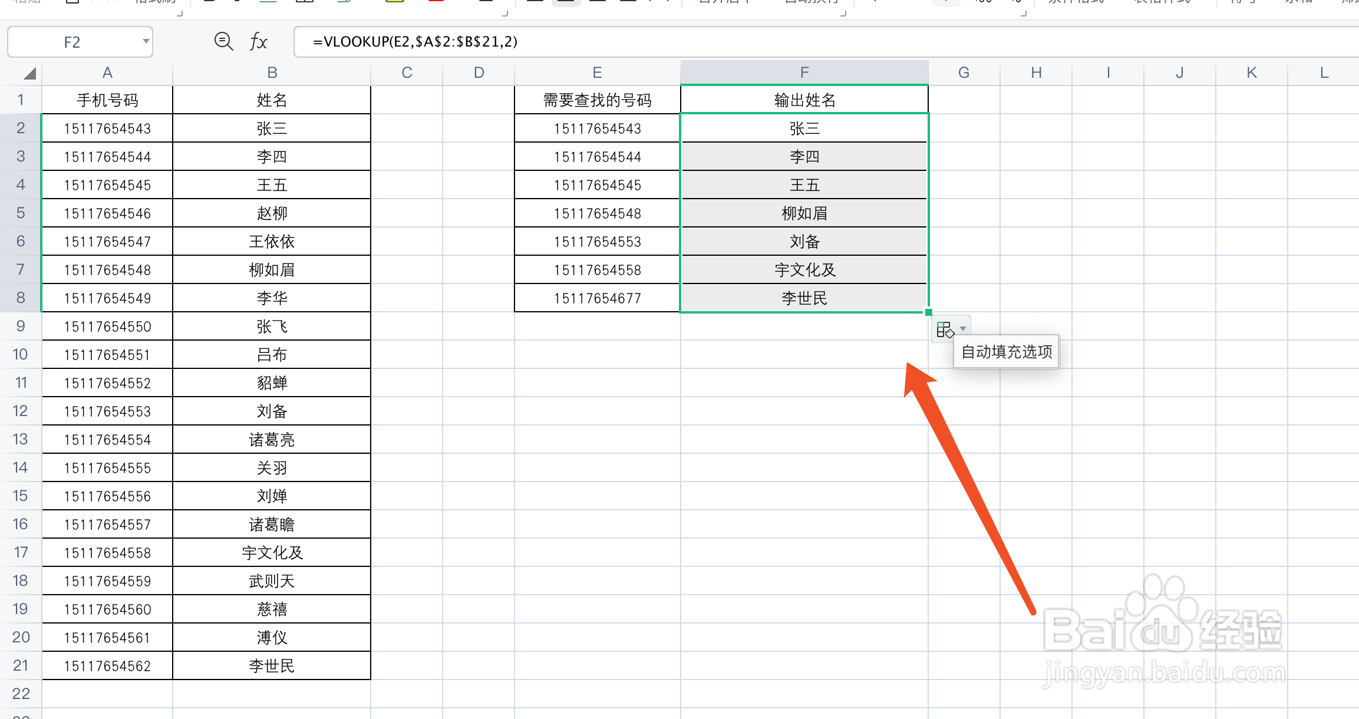This screenshot has width=1359, height=719.
Task: Select the cell containing 王依依
Action: tap(272, 242)
